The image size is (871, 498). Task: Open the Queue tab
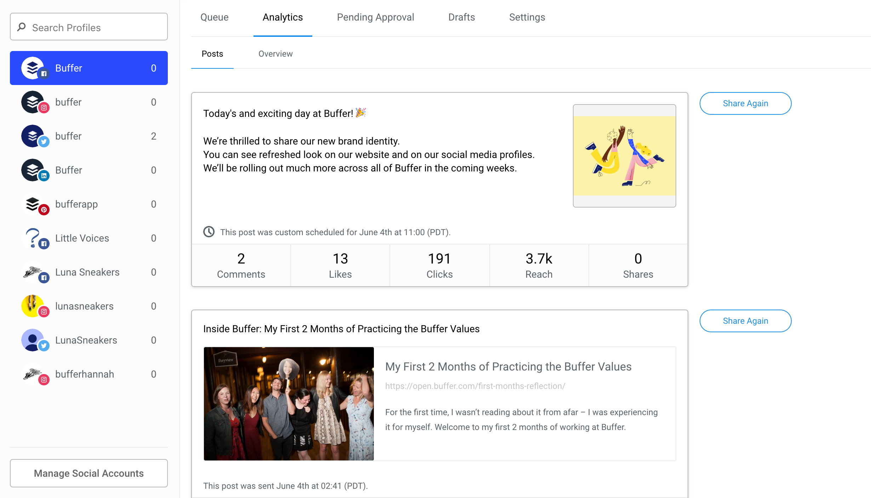point(214,17)
